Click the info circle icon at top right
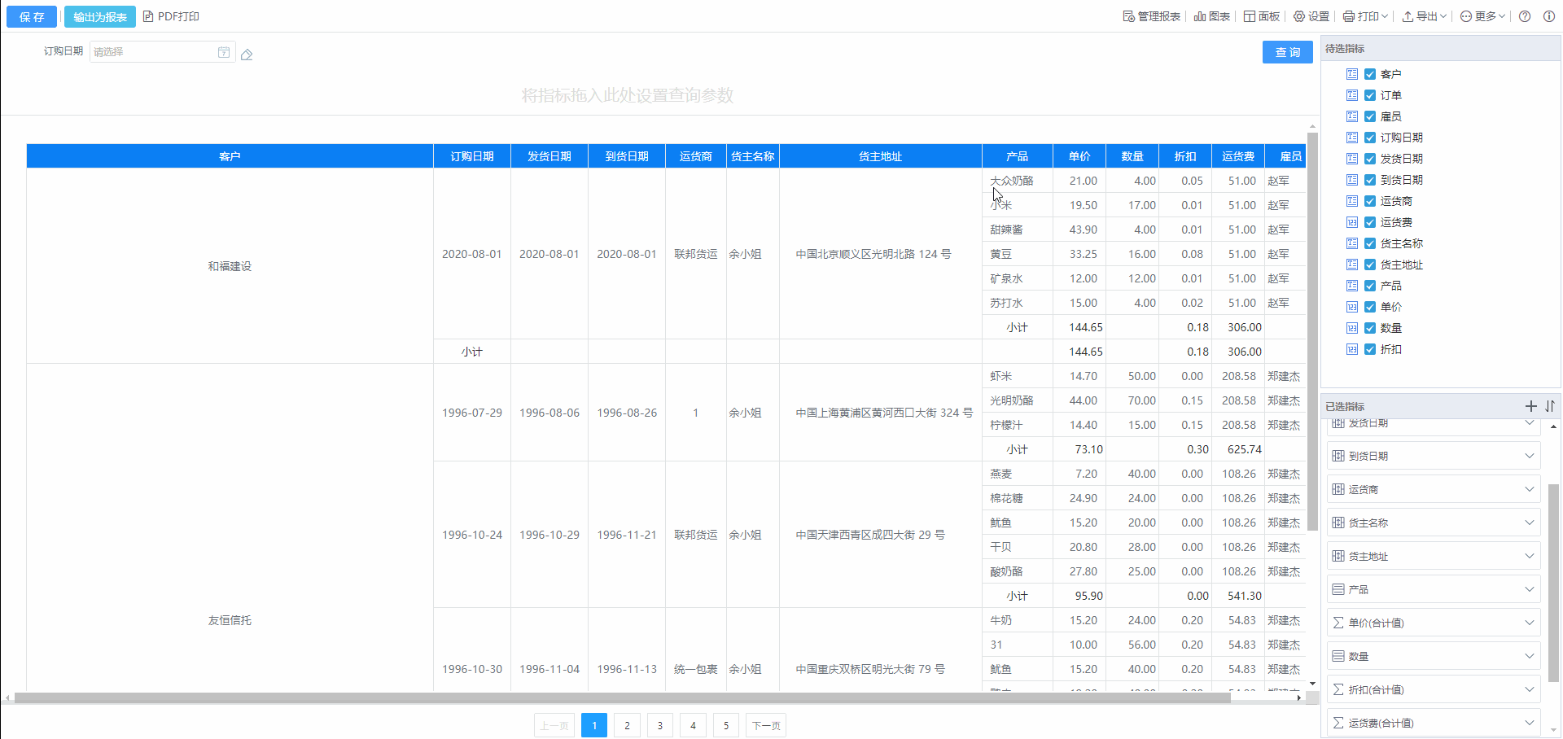1563x739 pixels. point(1549,16)
